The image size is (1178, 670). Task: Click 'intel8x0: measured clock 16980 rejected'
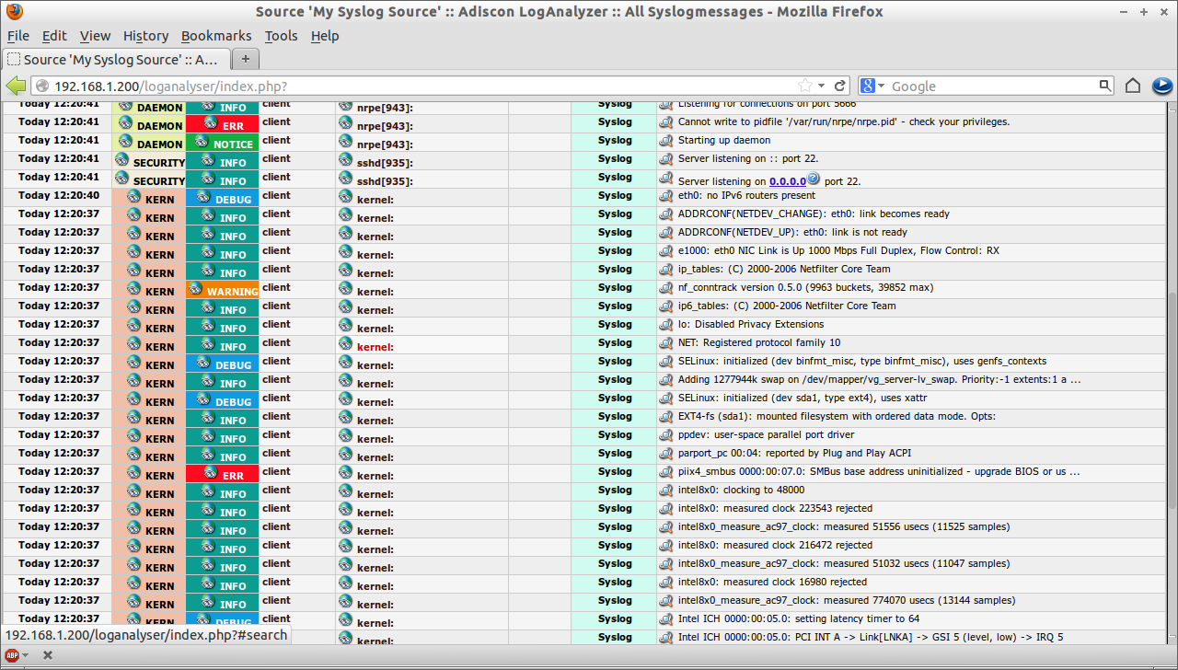pyautogui.click(x=772, y=582)
